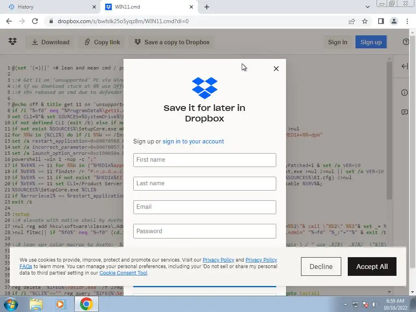View site information padlock icon
The width and height of the screenshot is (416, 312).
[x=51, y=21]
